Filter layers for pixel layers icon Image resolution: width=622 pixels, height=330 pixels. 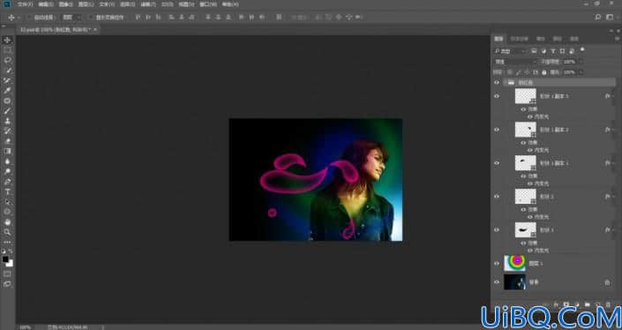coord(534,51)
